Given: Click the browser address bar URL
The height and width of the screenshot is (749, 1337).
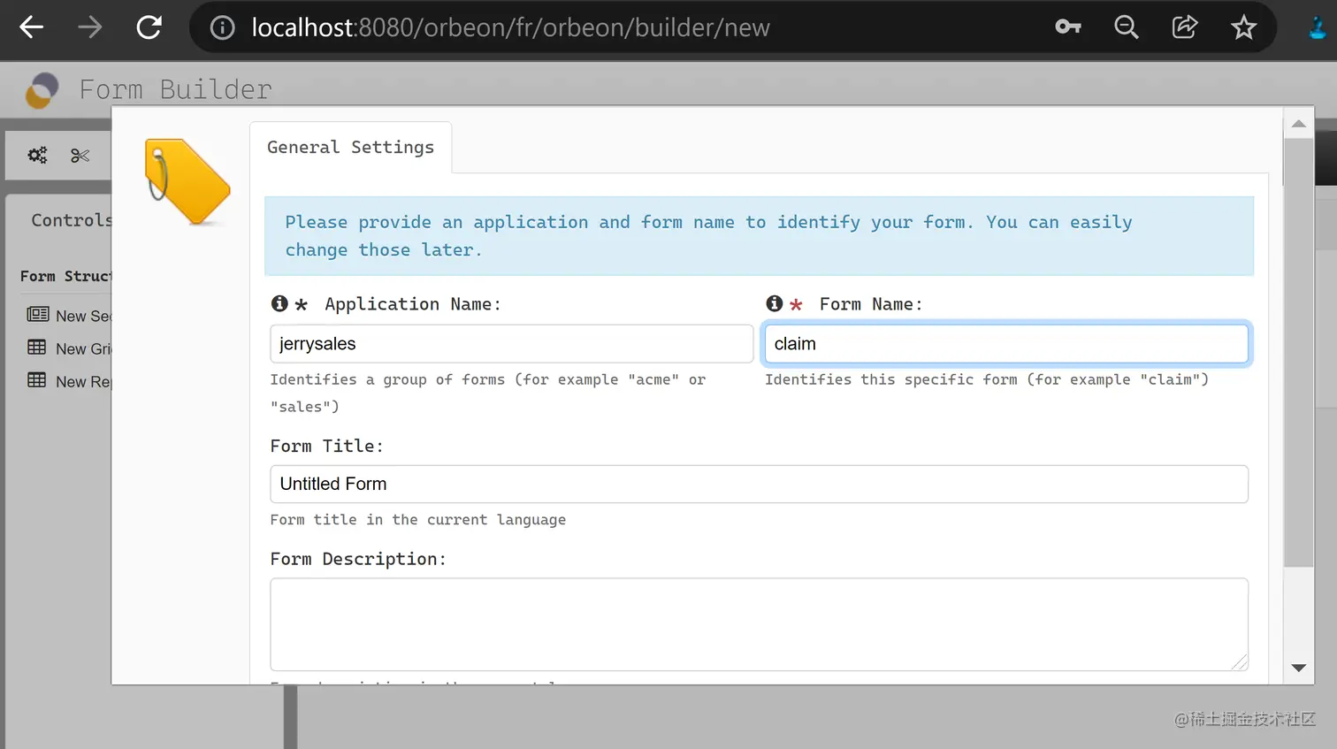Looking at the screenshot, I should click(510, 27).
